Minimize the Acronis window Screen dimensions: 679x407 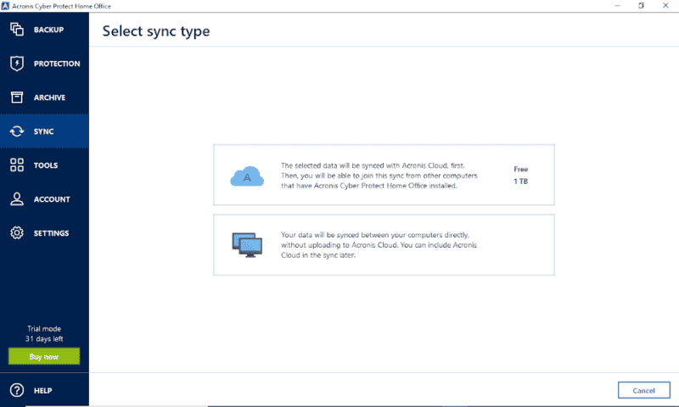pos(618,6)
